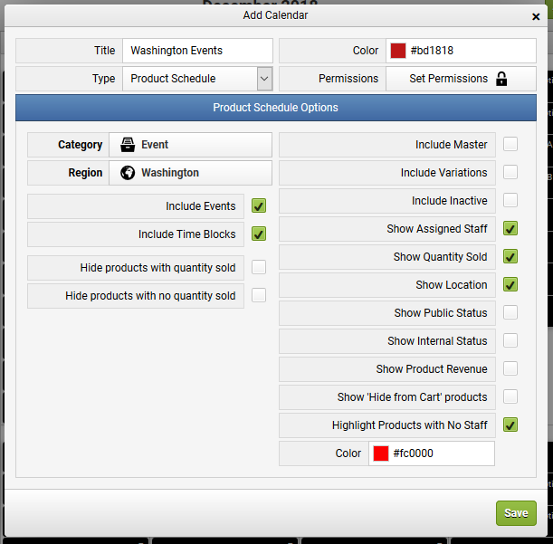The width and height of the screenshot is (553, 544).
Task: Uncheck Include Events checkbox
Action: coord(259,205)
